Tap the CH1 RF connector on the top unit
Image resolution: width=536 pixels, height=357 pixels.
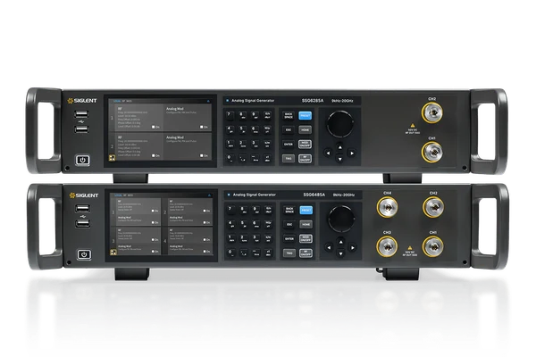pos(432,152)
